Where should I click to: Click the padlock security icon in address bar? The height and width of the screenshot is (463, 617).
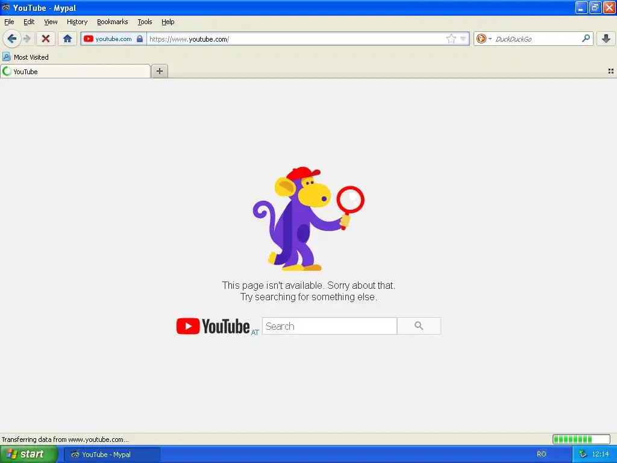140,39
